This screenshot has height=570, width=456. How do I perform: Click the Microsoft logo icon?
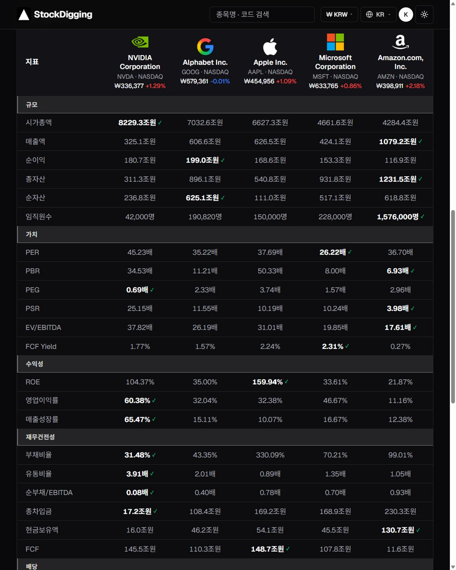point(335,42)
